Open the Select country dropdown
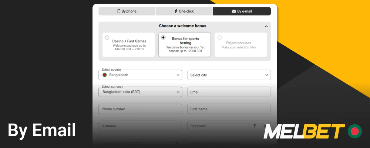370x148 pixels. click(x=140, y=75)
